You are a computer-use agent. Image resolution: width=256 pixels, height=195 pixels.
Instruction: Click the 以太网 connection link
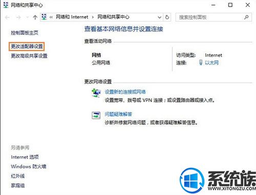coord(211,62)
